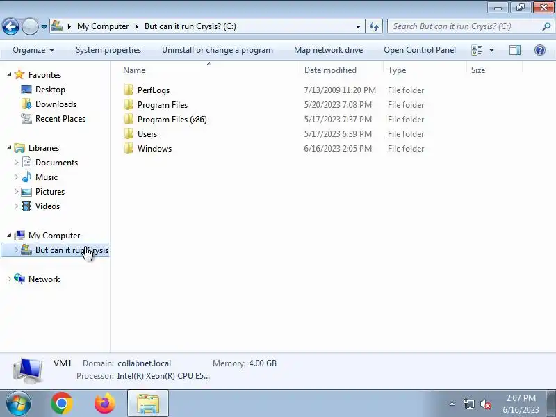This screenshot has height=417, width=556.
Task: Open Recent Places in Favorites
Action: click(x=60, y=118)
